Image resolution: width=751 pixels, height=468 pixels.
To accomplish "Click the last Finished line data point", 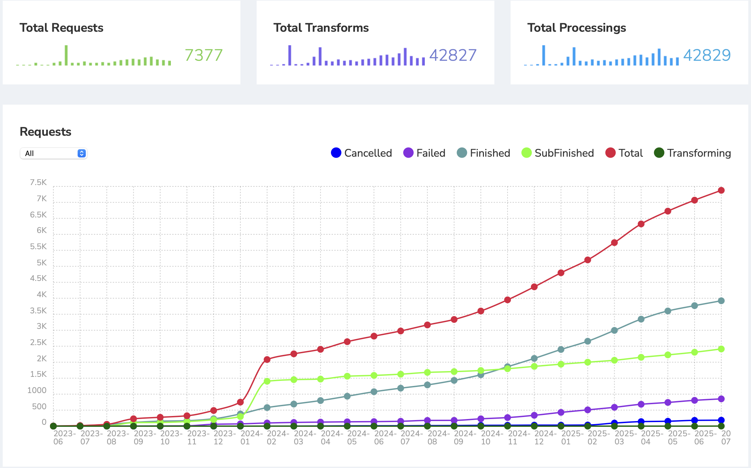I will click(721, 301).
